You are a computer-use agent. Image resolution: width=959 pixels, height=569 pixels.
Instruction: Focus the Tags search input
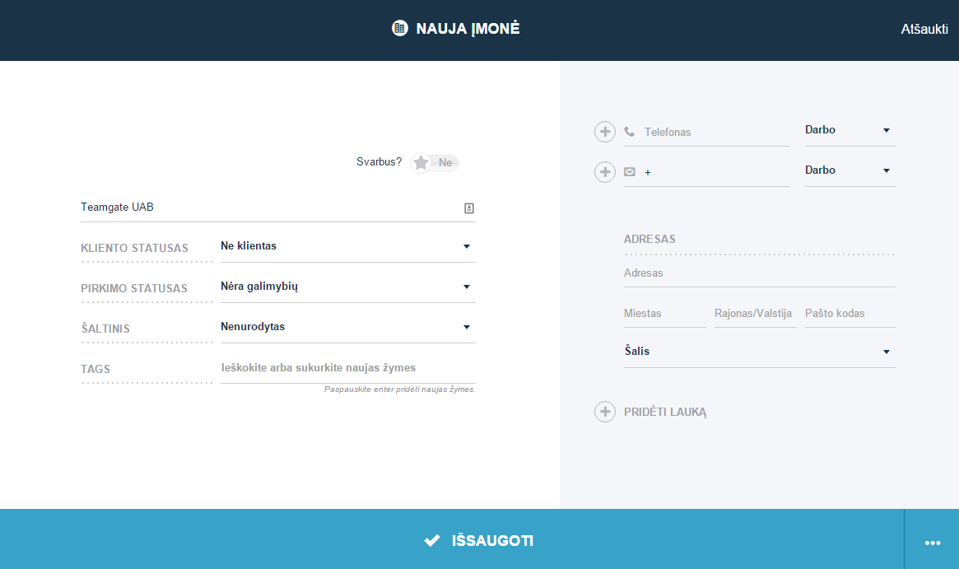[x=348, y=368]
